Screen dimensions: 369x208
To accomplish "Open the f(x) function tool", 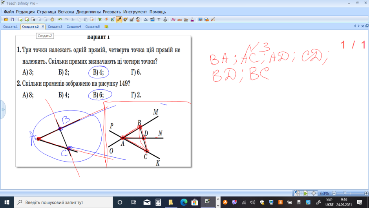I will click(173, 20).
